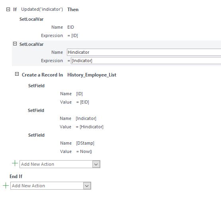Click the EID name value
Viewport: 221px width, 202px height.
[70, 27]
